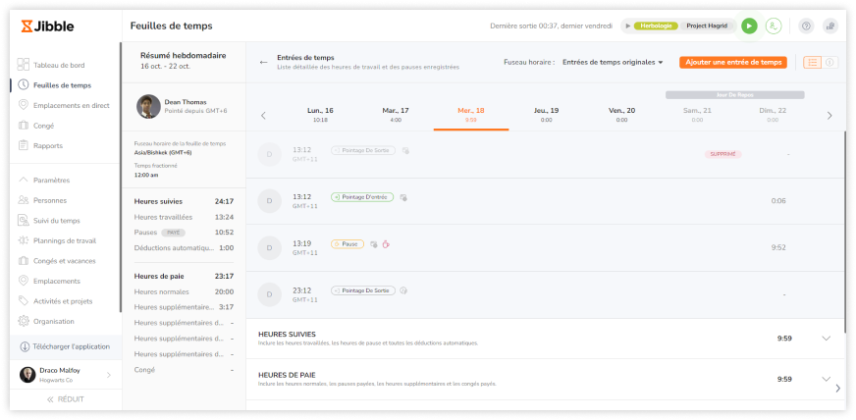
Task: Select Mar., 17 day tab
Action: click(396, 115)
